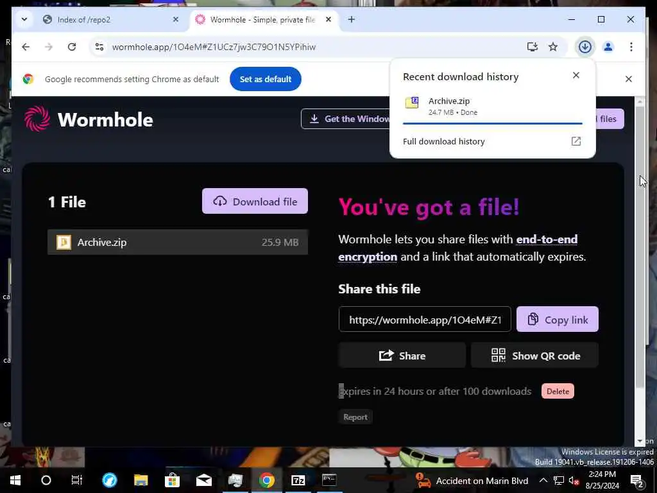The width and height of the screenshot is (657, 493).
Task: Open File Explorer from taskbar
Action: 141,480
